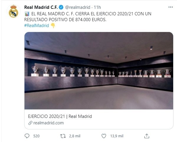Image resolution: width=177 pixels, height=142 pixels.
Task: Click the blue verified badge
Action: (61, 7)
